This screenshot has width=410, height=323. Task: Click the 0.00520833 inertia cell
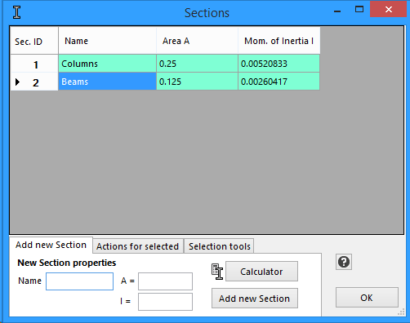click(x=279, y=64)
